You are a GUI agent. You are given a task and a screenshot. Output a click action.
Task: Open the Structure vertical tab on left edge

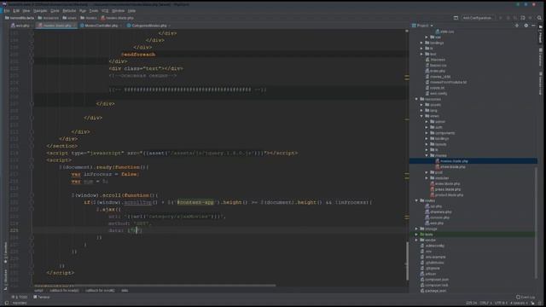5,279
